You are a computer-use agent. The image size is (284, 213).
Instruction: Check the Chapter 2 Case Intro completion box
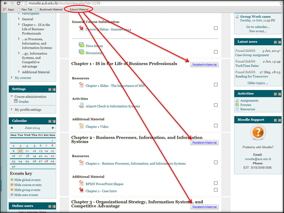point(216,190)
